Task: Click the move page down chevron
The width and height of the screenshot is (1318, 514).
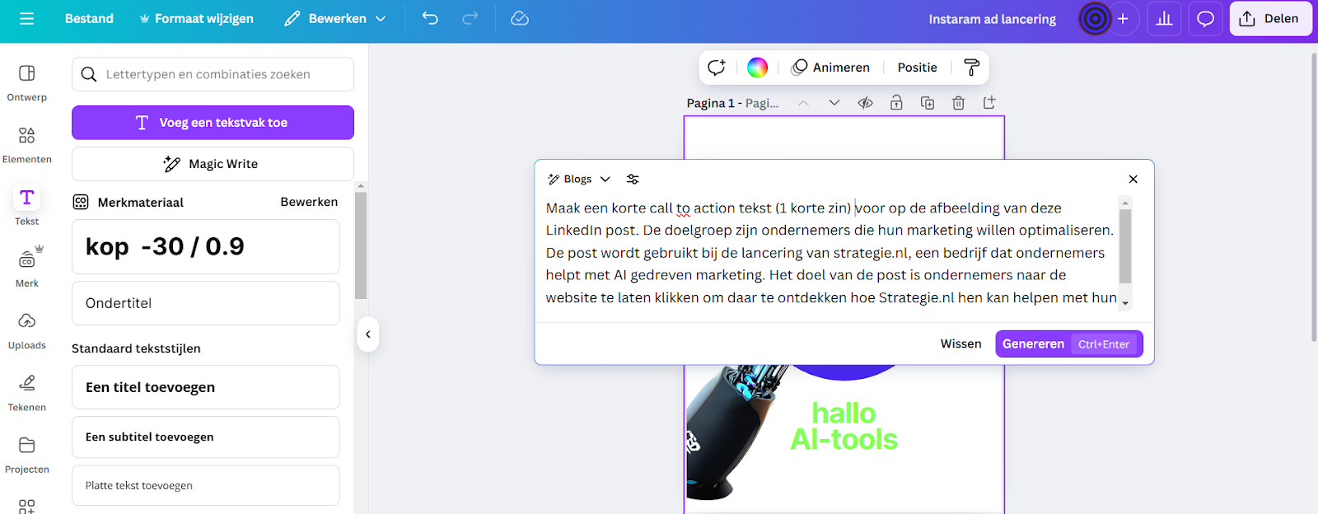Action: [834, 103]
